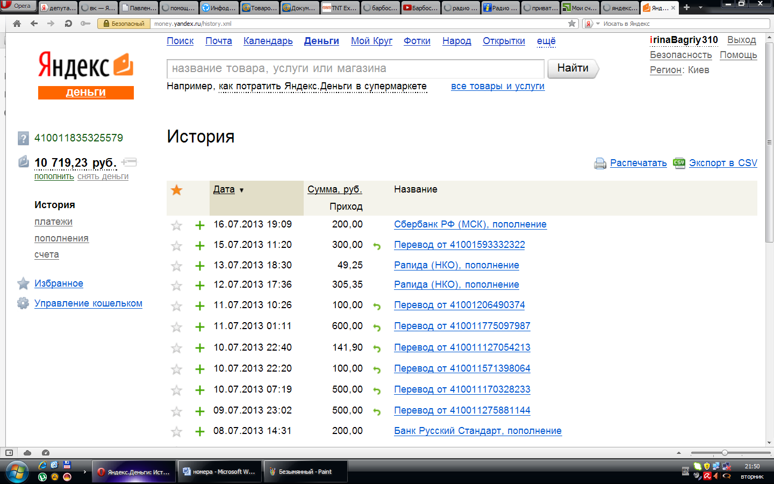Open Перевод от 410011127054213 details
Image resolution: width=774 pixels, height=484 pixels.
(x=462, y=347)
